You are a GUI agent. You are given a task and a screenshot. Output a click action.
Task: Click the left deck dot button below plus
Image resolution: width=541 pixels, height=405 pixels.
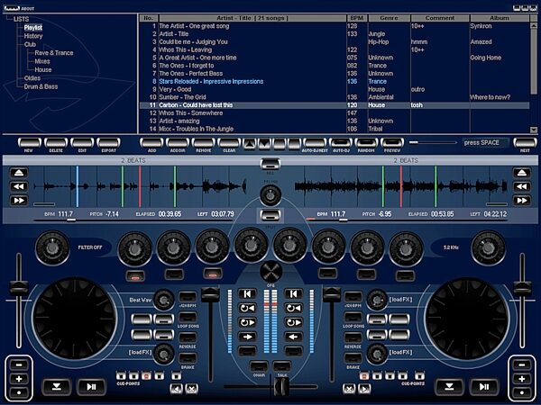19,392
